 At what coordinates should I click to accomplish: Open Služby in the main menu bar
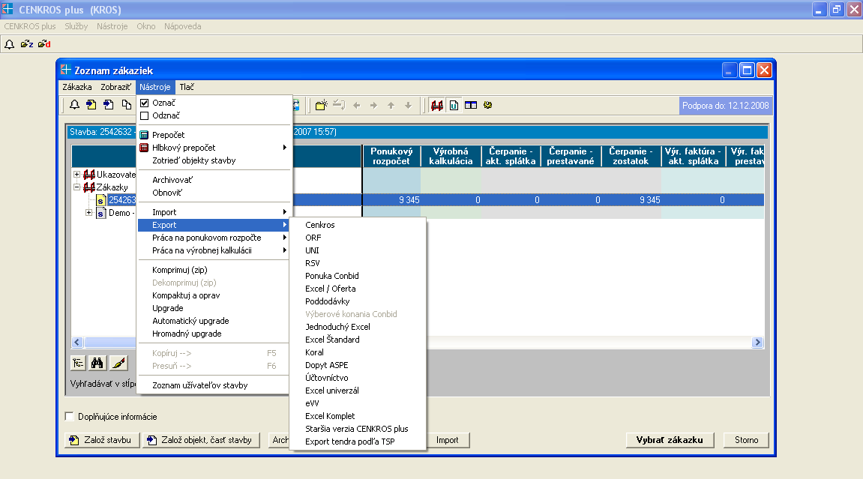coord(76,26)
